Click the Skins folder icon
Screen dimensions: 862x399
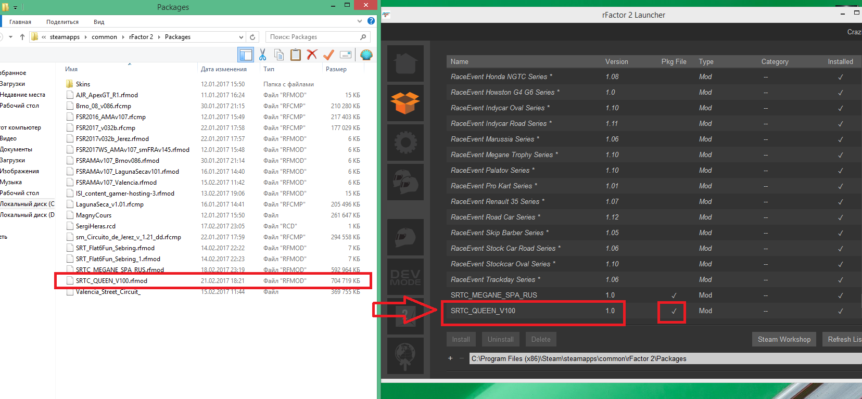(x=70, y=84)
